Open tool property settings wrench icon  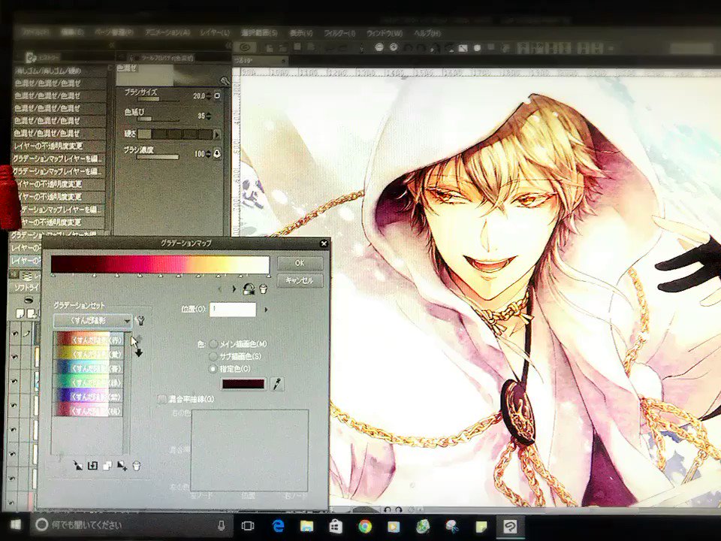[x=225, y=81]
